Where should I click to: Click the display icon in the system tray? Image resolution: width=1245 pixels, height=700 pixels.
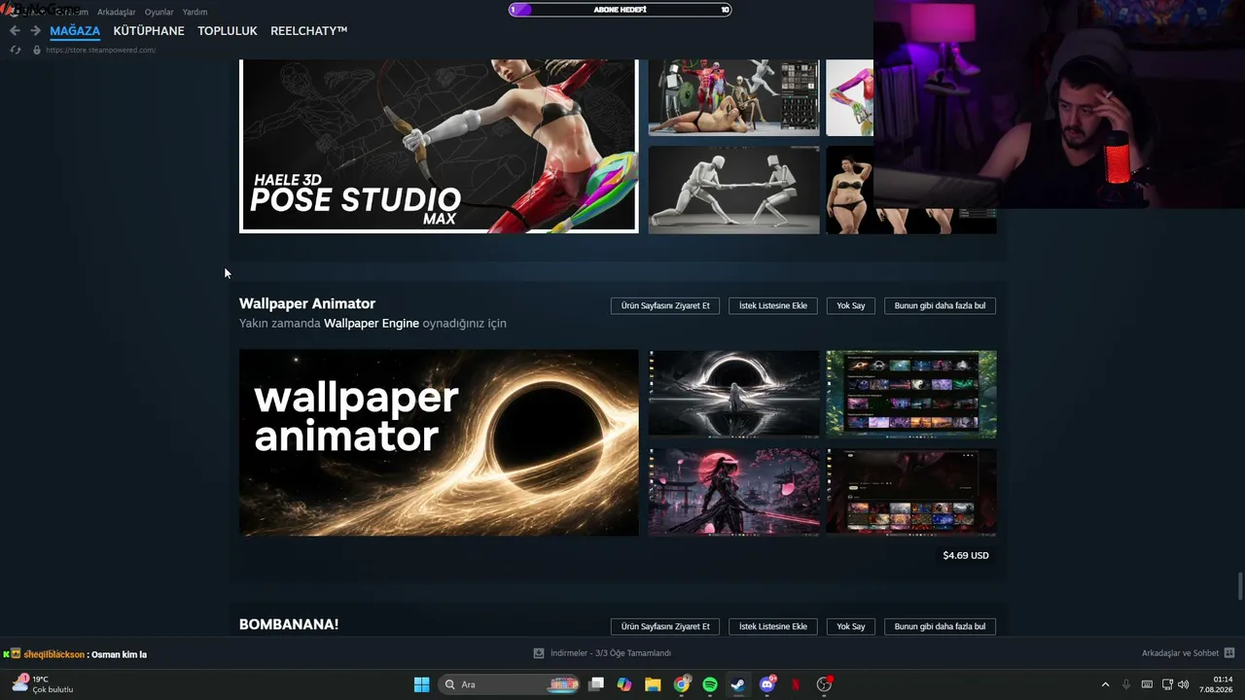tap(1167, 684)
